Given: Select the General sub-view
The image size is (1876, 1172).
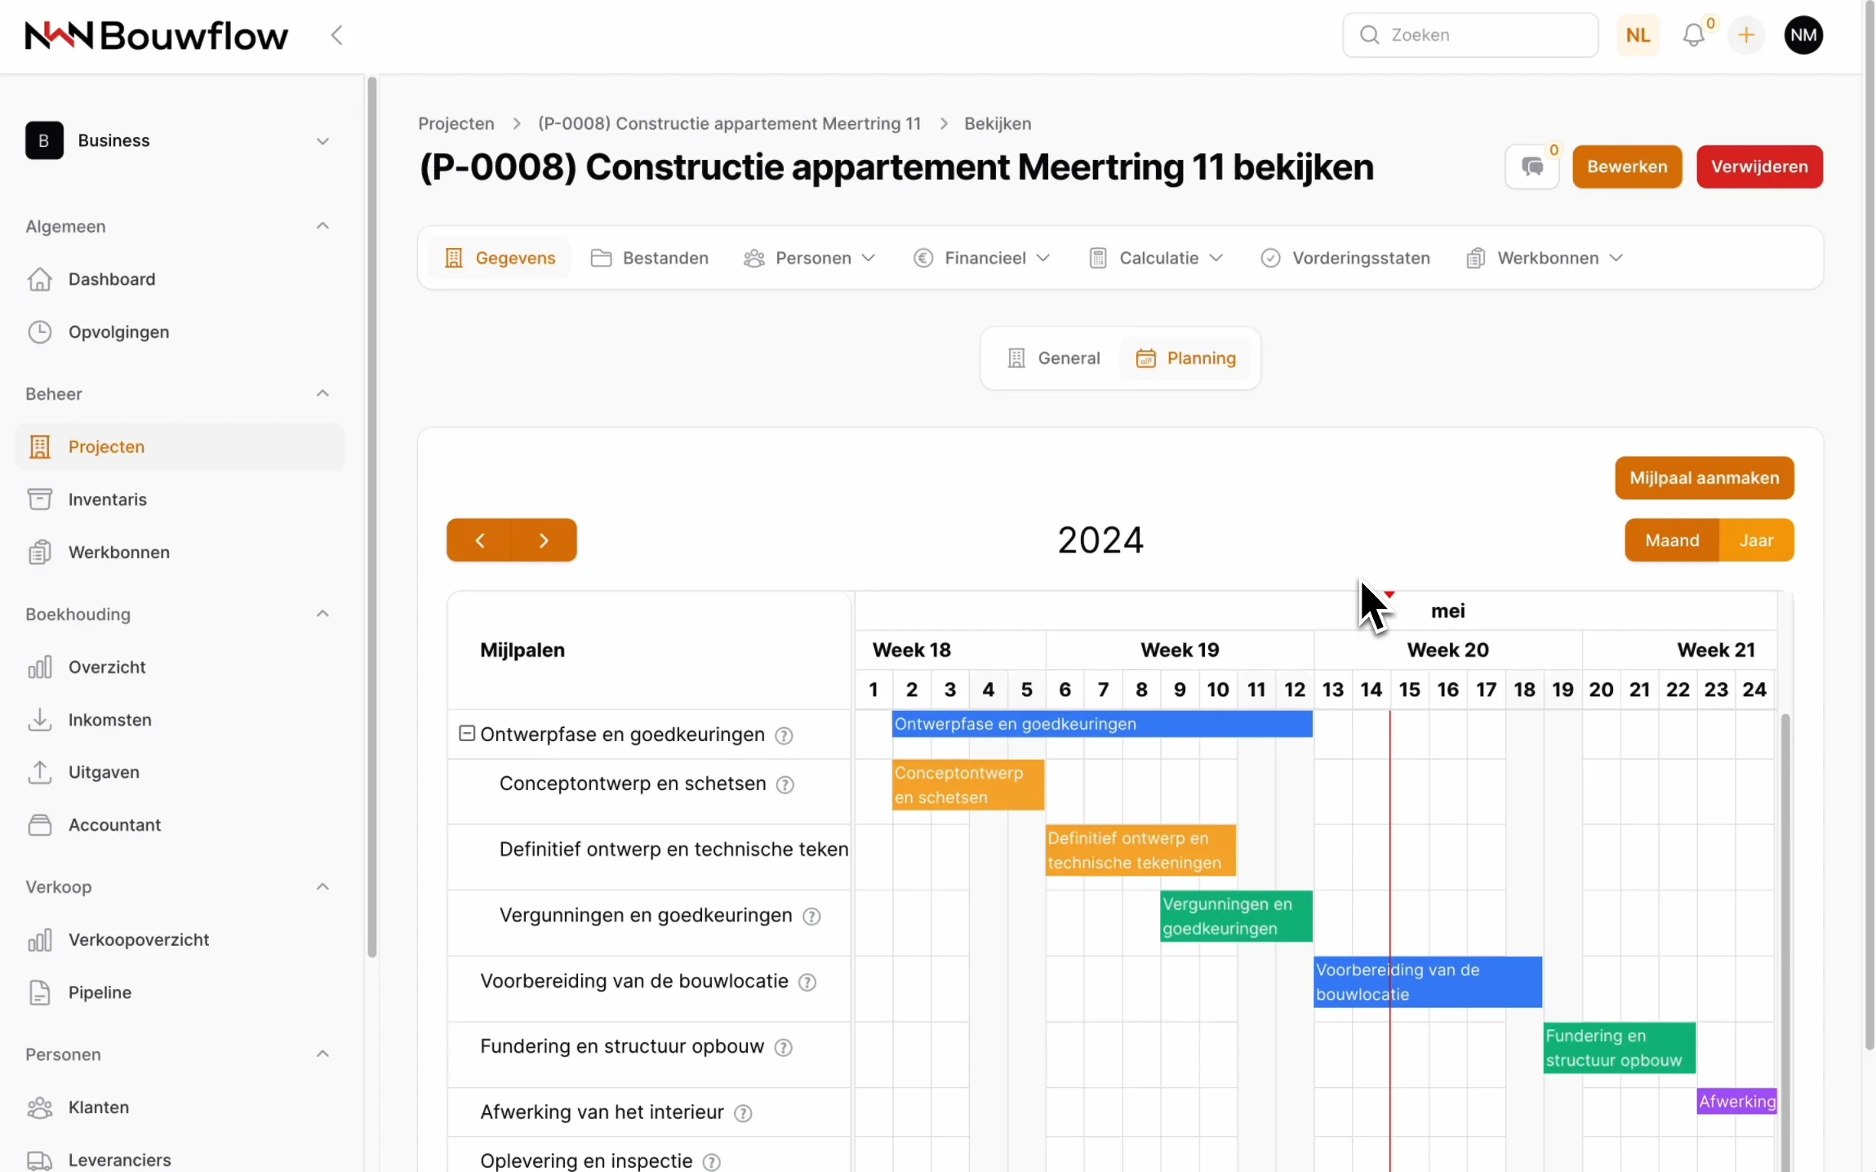Looking at the screenshot, I should (1053, 358).
